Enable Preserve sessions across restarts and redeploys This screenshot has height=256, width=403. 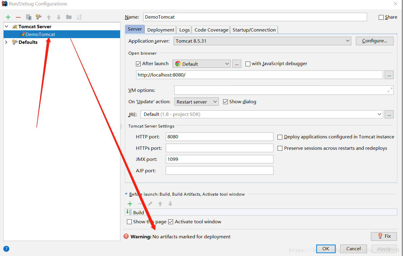pos(280,148)
